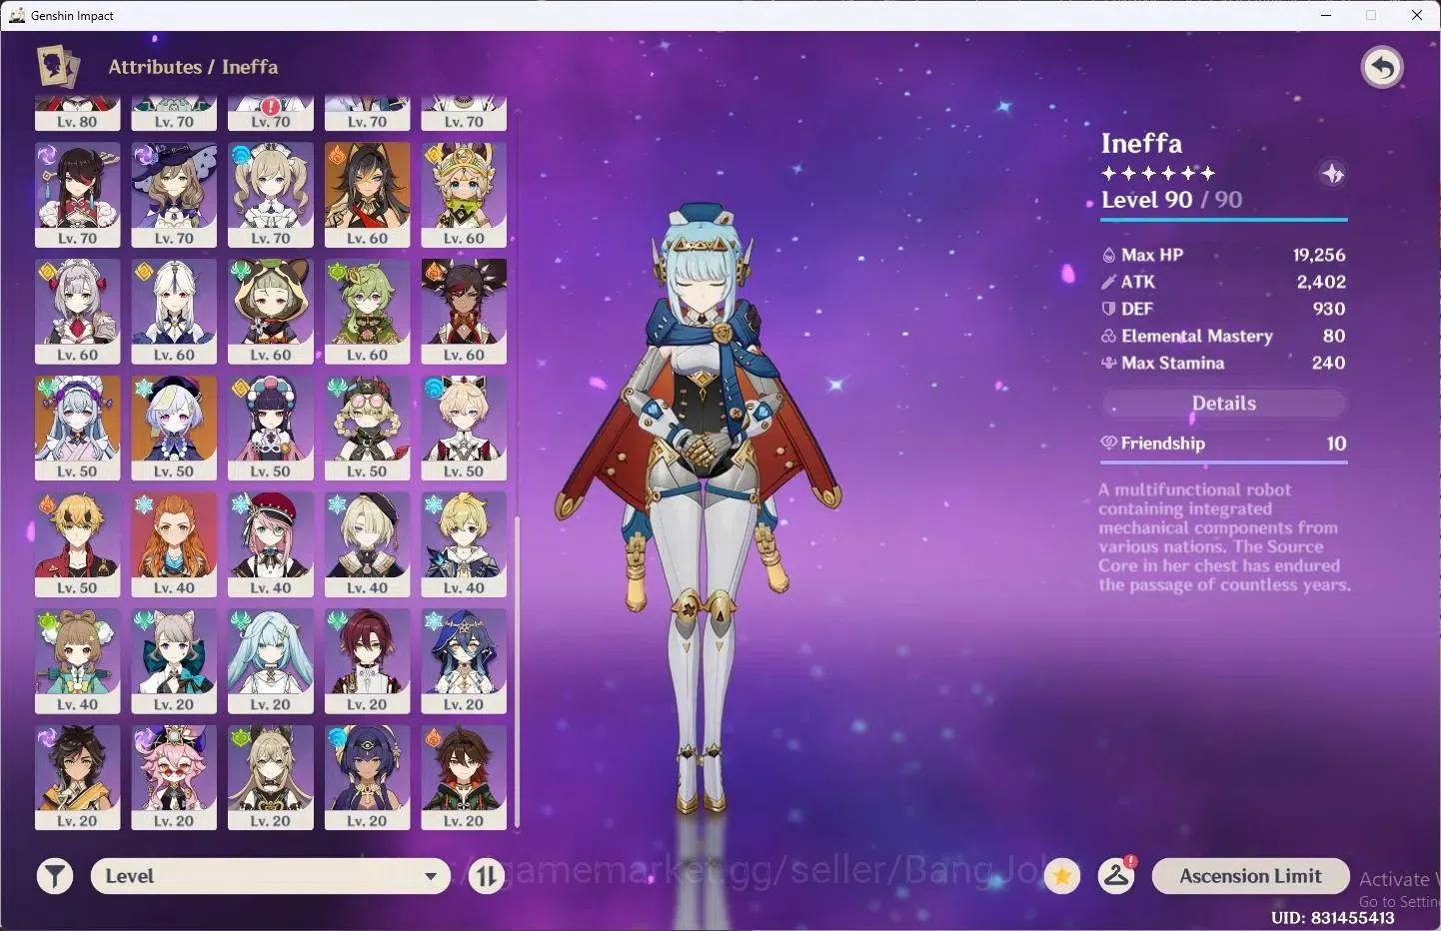Click the Level 90 / 90 text
The width and height of the screenshot is (1441, 931).
[1171, 200]
